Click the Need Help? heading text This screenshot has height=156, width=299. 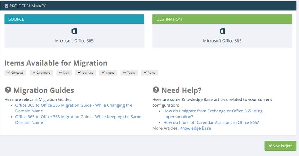[x=182, y=90]
